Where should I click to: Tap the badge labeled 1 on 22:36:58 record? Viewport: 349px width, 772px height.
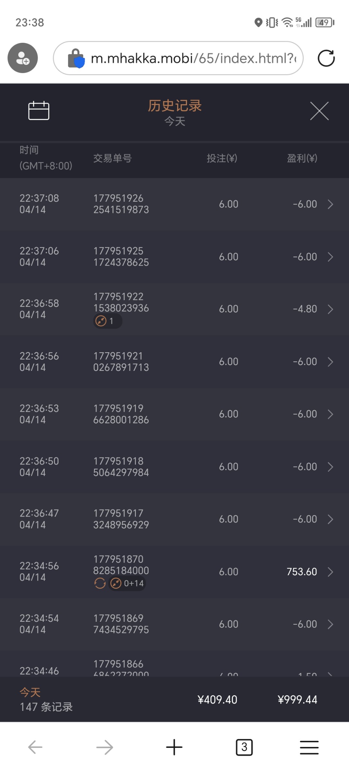tap(107, 321)
